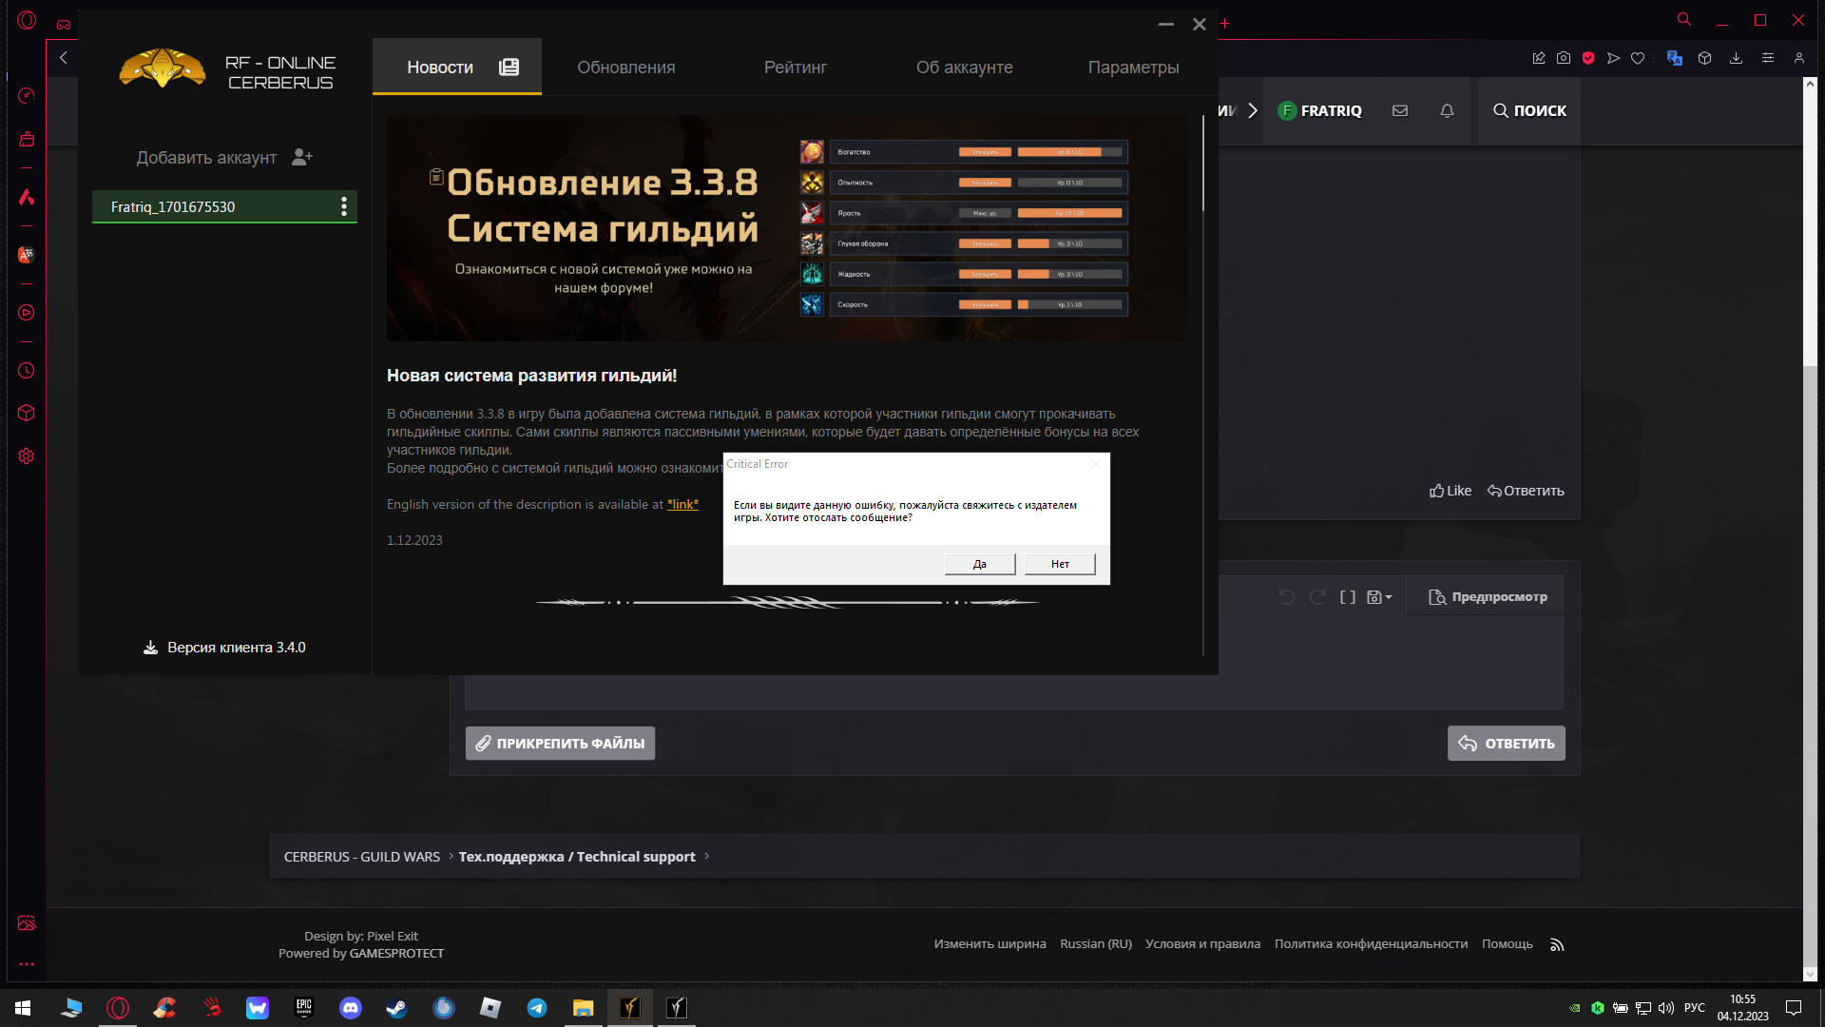This screenshot has height=1027, width=1825.
Task: Minimize the RF Online launcher window
Action: pyautogui.click(x=1166, y=24)
